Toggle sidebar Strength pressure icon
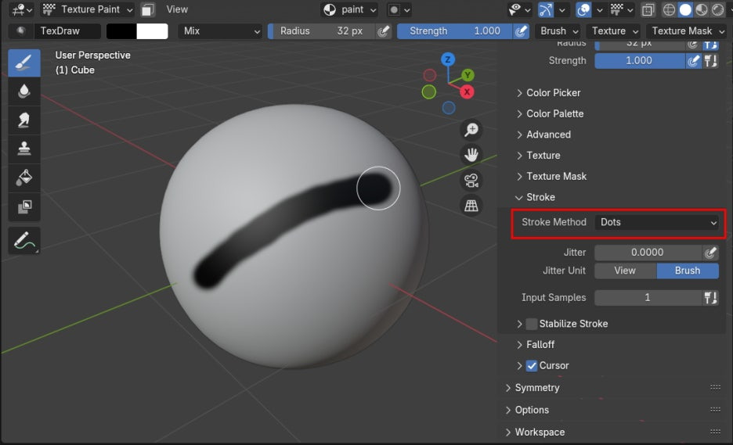Image resolution: width=733 pixels, height=445 pixels. 694,61
